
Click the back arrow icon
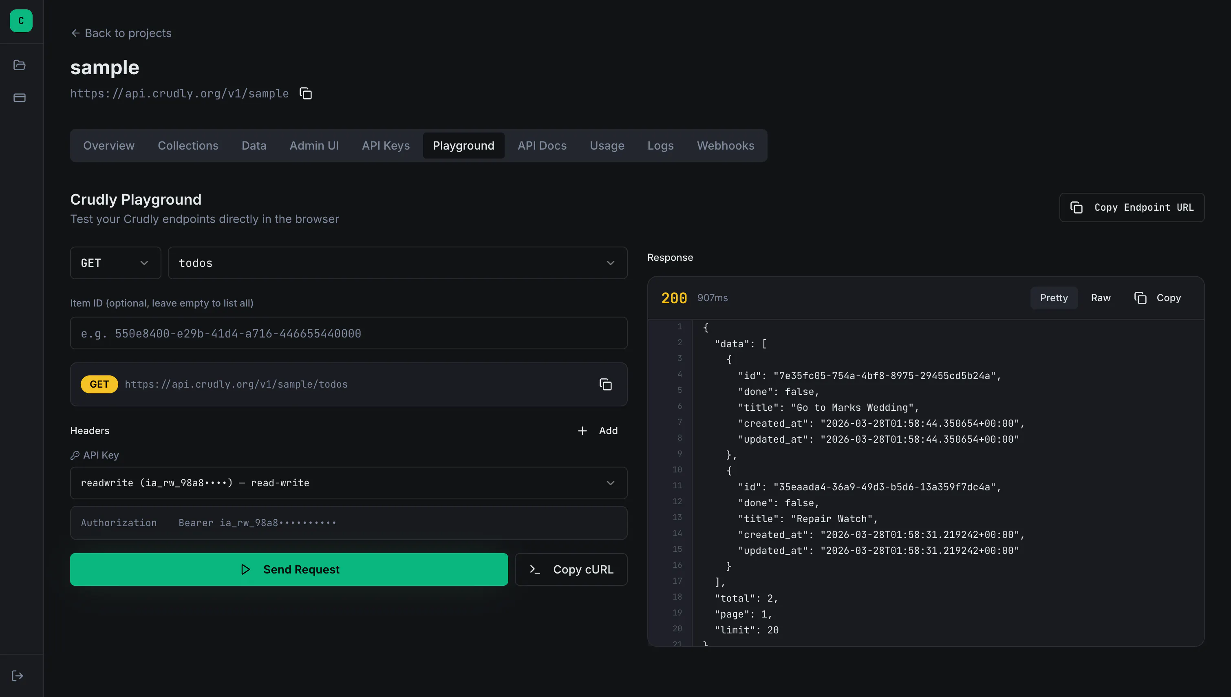pos(75,33)
